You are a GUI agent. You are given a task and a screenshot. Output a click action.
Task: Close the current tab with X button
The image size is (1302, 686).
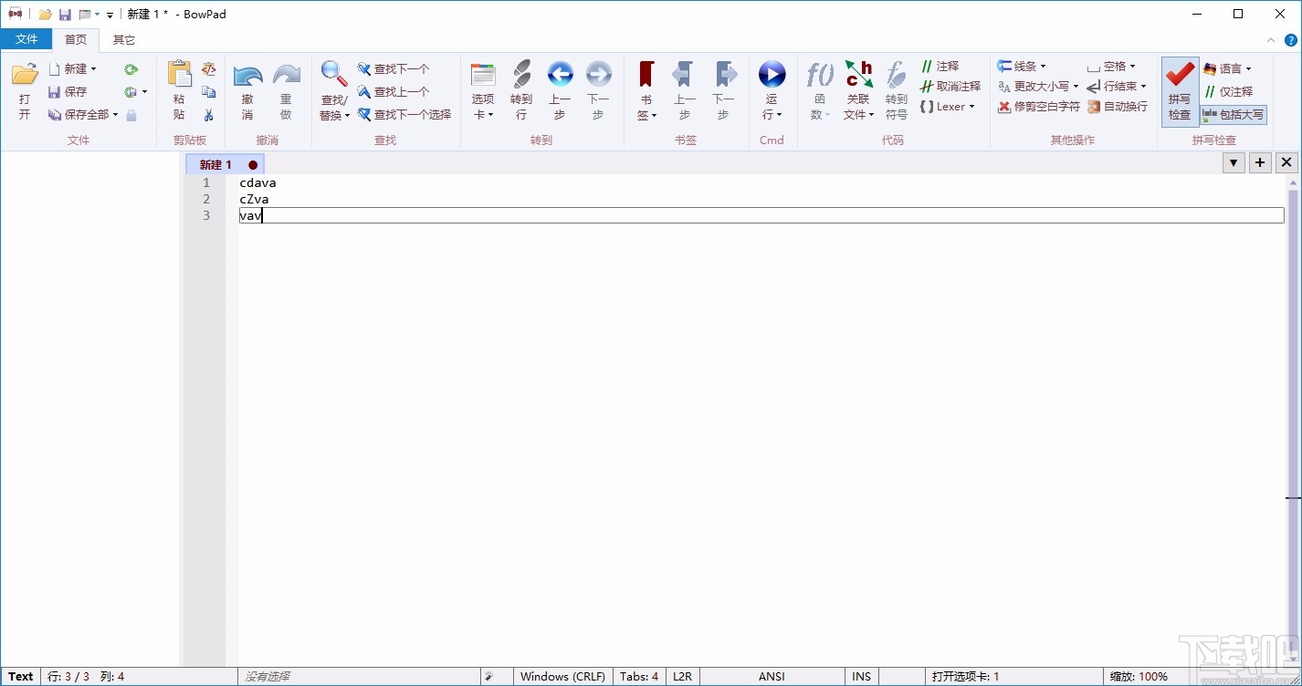1286,162
